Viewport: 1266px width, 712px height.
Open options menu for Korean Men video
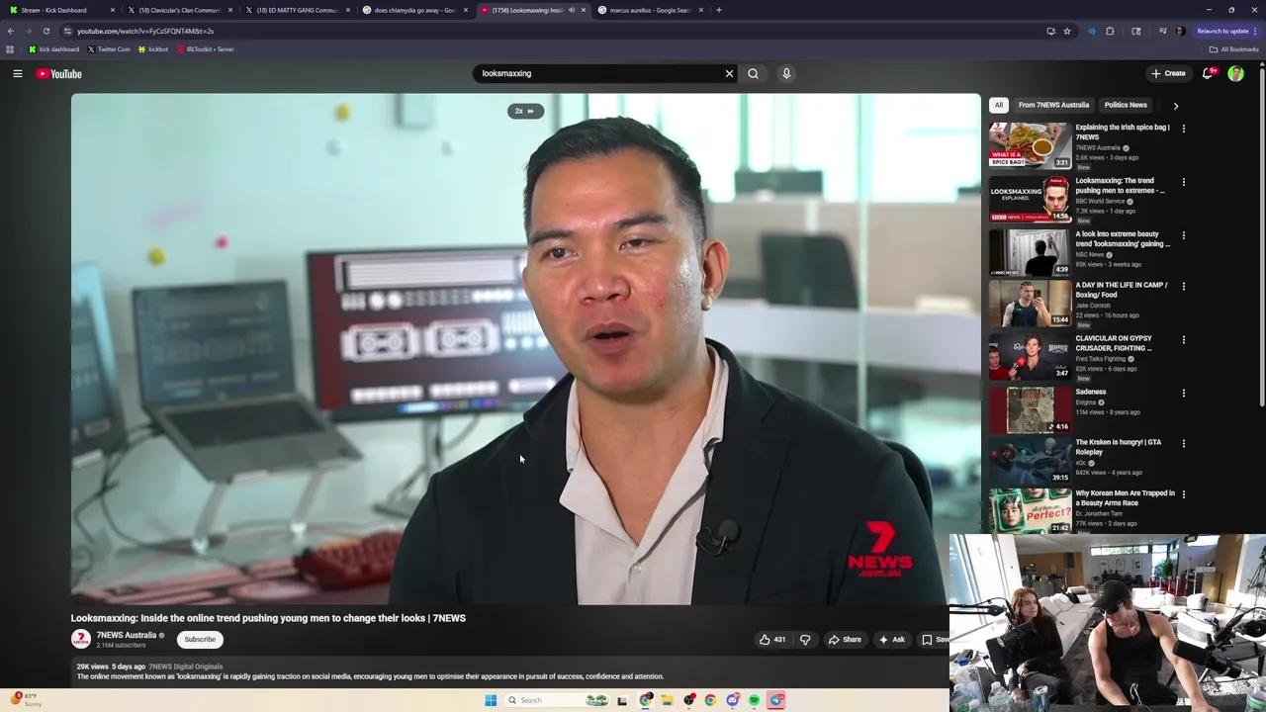click(1183, 494)
